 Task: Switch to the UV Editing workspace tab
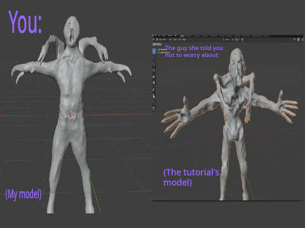[205, 36]
